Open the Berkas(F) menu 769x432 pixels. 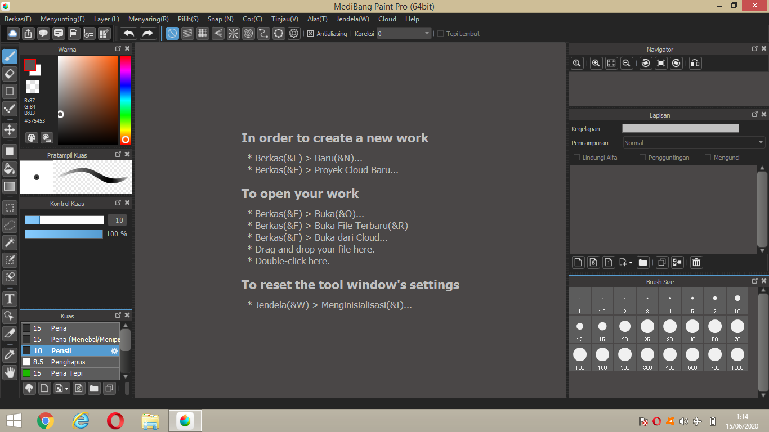[18, 19]
